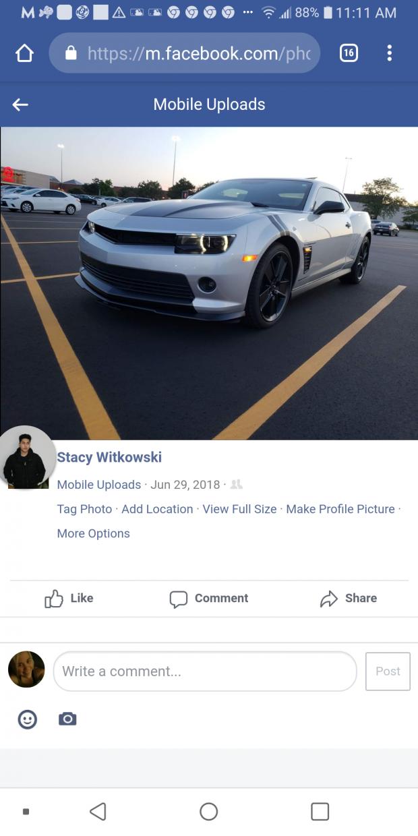Image resolution: width=418 pixels, height=836 pixels.
Task: Tap the back arrow beside Mobile Uploads
Action: (x=20, y=104)
